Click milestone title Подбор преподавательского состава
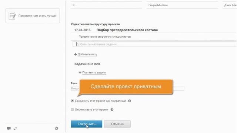The width and height of the screenshot is (237, 133). (127, 30)
